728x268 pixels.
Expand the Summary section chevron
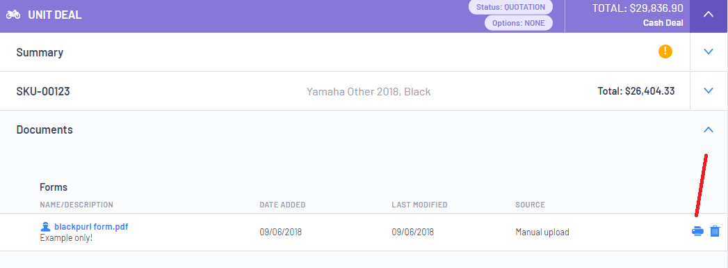point(709,52)
